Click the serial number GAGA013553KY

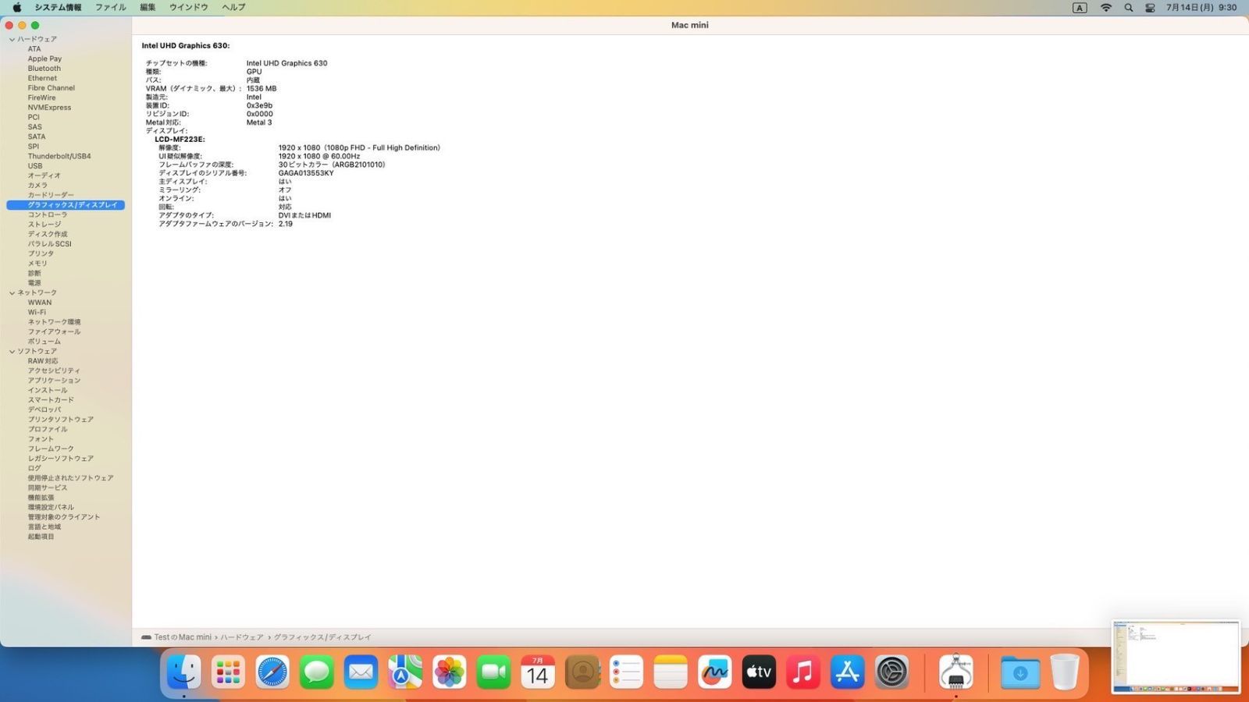pos(306,173)
